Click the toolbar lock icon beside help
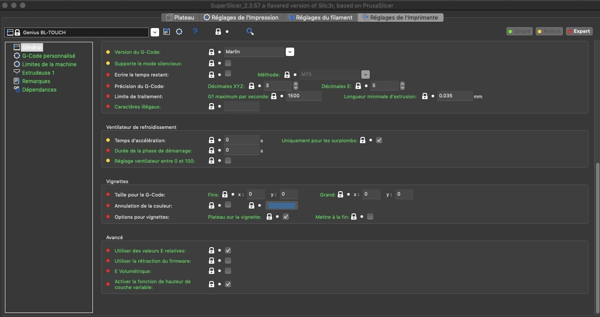The height and width of the screenshot is (317, 600). [x=218, y=32]
